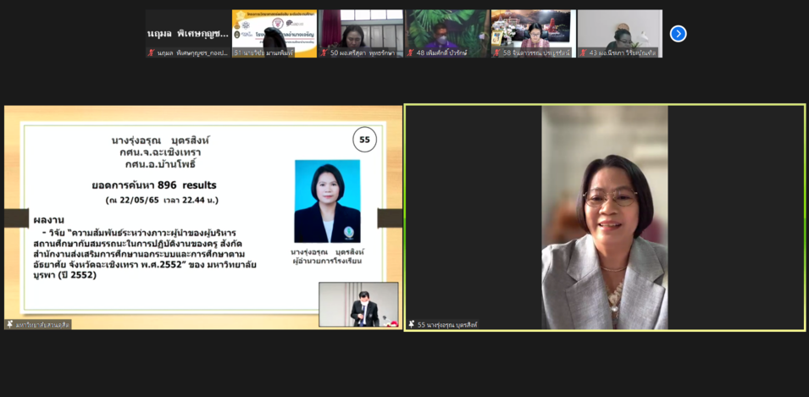This screenshot has height=397, width=809.
Task: Click the portrait photo on the shared slide
Action: (327, 201)
